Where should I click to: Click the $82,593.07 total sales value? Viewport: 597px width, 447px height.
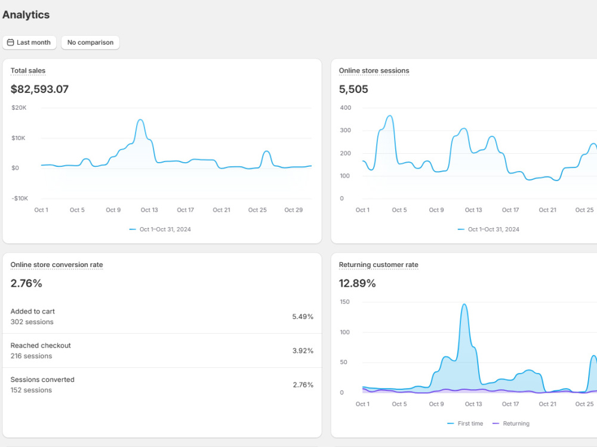pyautogui.click(x=39, y=89)
